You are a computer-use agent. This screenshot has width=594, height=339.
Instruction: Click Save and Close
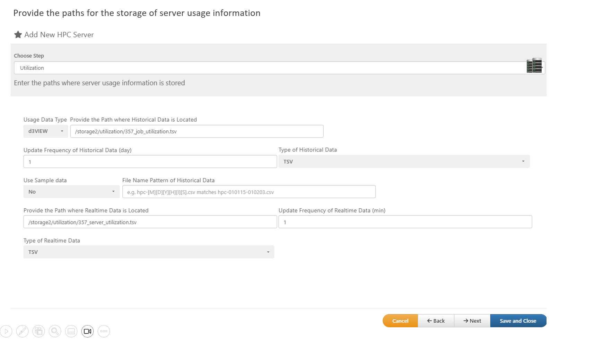tap(518, 321)
